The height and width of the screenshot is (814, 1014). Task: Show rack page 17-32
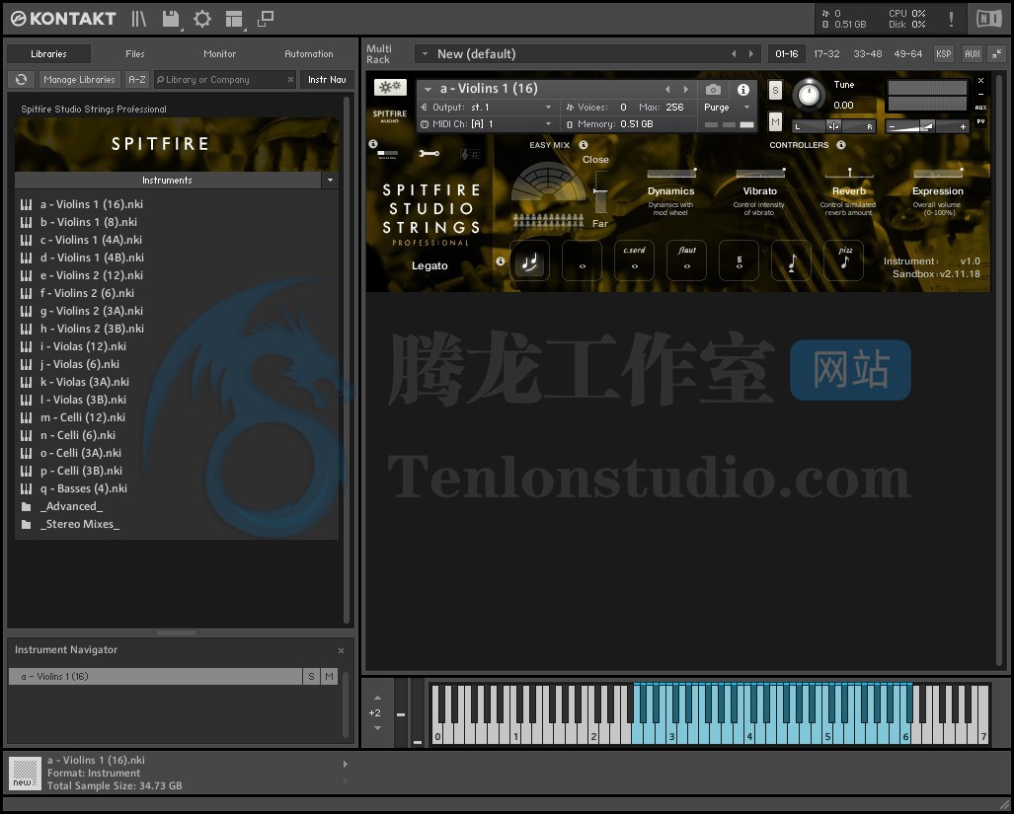(826, 53)
